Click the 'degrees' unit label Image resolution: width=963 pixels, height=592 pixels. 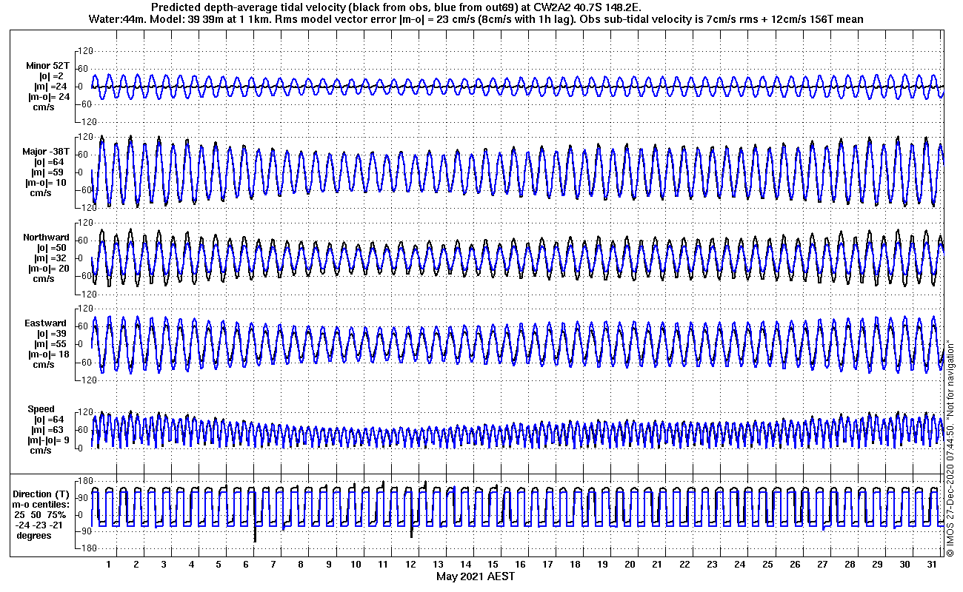[35, 535]
